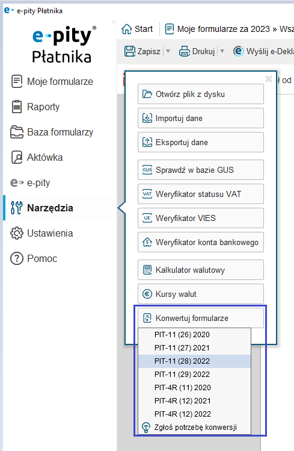This screenshot has width=294, height=451.
Task: Expand the Drukuj dropdown arrow
Action: [x=222, y=52]
